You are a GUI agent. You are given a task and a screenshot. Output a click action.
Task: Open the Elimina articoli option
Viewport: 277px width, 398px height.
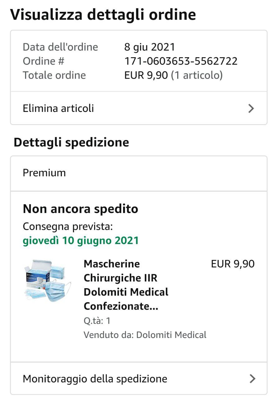(x=58, y=109)
